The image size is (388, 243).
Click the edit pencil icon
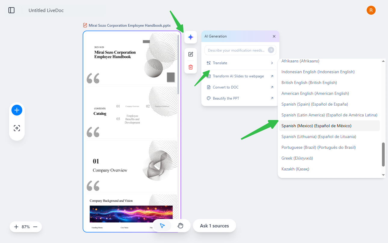pyautogui.click(x=191, y=54)
